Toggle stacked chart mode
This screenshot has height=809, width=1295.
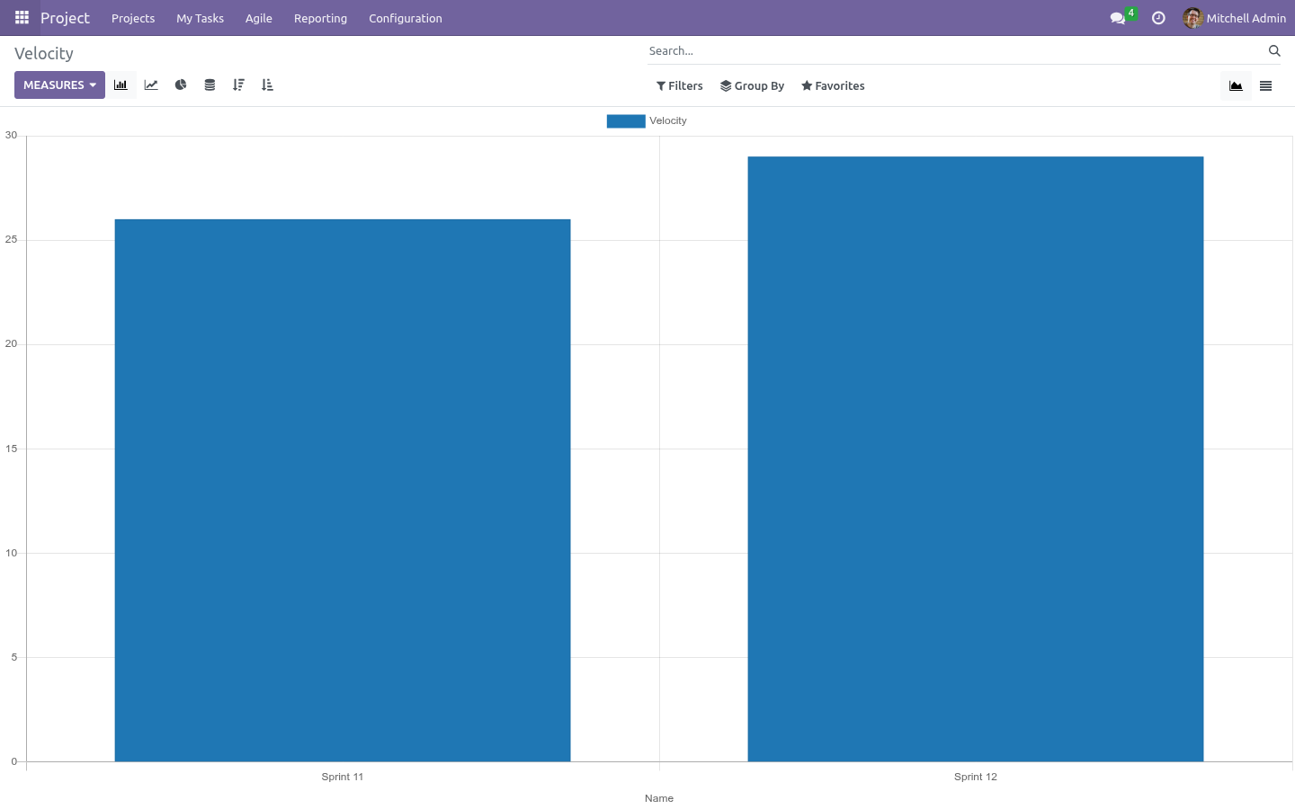coord(210,85)
